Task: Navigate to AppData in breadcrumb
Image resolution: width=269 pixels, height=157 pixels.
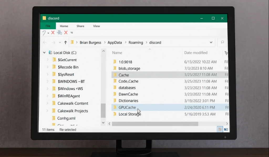Action: coord(115,42)
